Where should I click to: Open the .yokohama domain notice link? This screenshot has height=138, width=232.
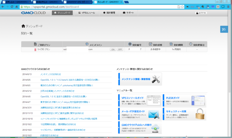(67, 85)
